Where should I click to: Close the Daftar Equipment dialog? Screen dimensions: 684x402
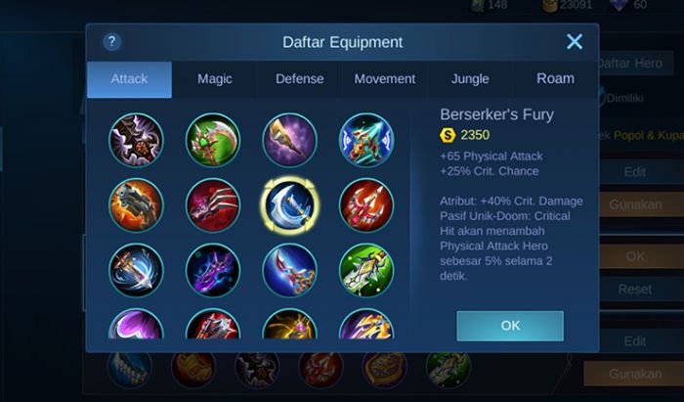click(575, 42)
